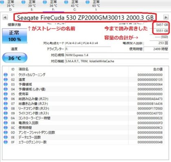Screen dimensions: 171x162
Task: Click raw value 000000000000FD
Action: [x=150, y=123]
